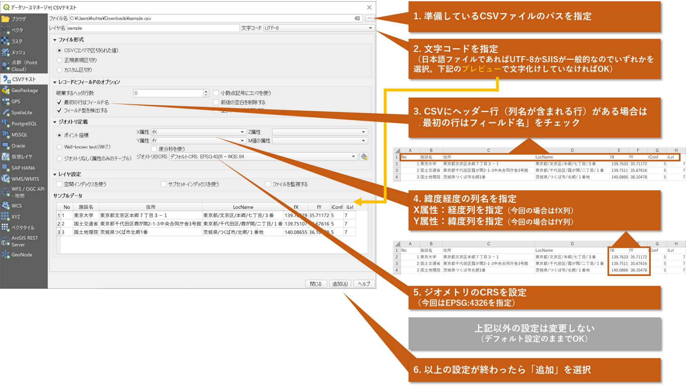Toggle 最初の行はフィールド名 checkbox
The image size is (686, 386).
point(59,102)
